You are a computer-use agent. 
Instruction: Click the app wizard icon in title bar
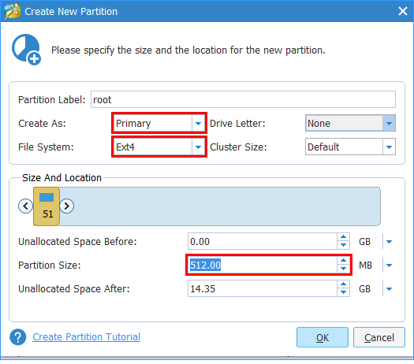pos(13,11)
